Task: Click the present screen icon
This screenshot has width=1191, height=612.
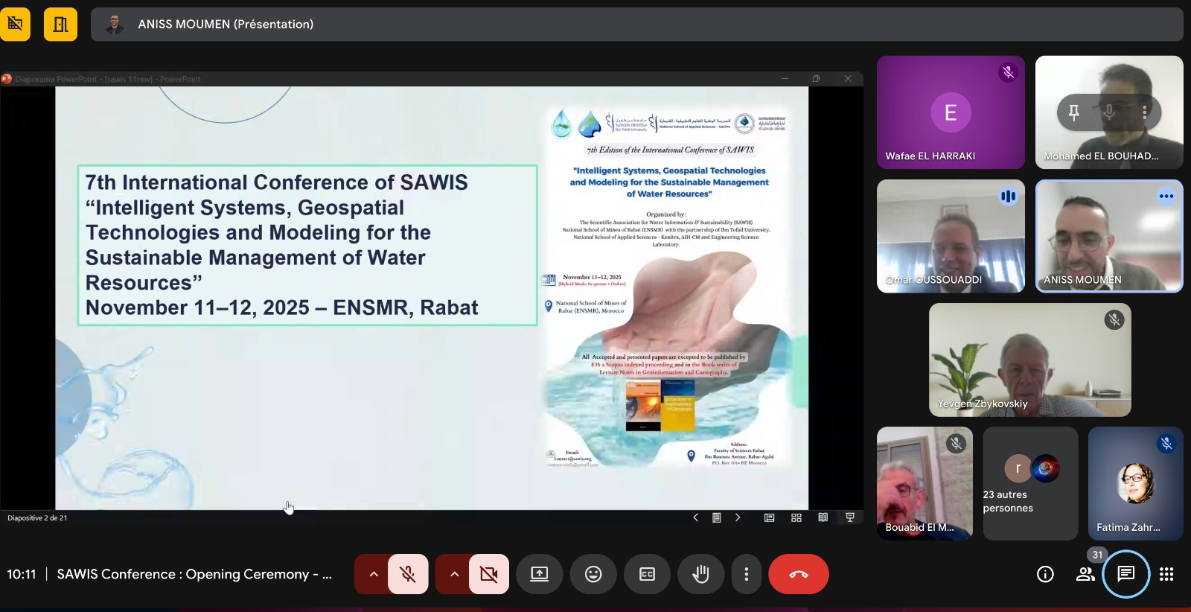Action: 539,574
